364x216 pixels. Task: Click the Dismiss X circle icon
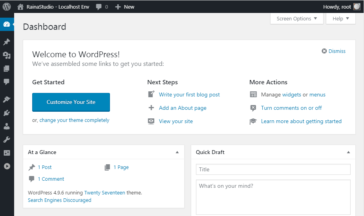coord(324,51)
